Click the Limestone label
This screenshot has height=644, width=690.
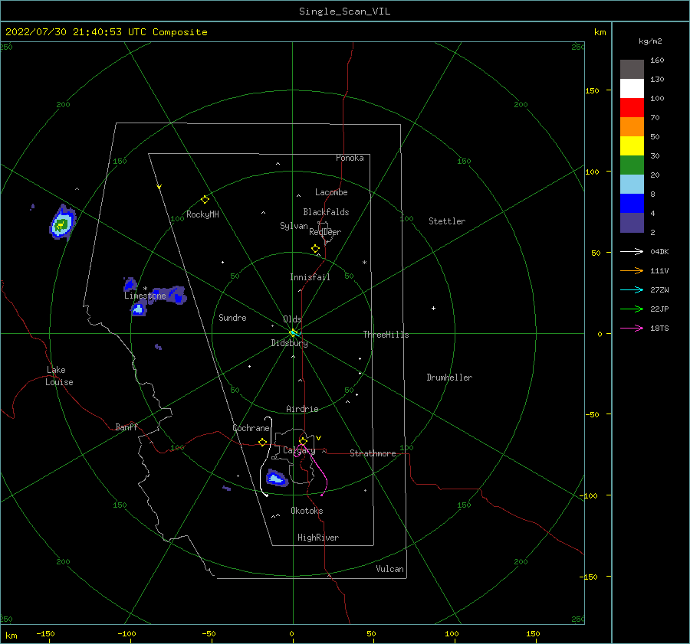coord(145,296)
